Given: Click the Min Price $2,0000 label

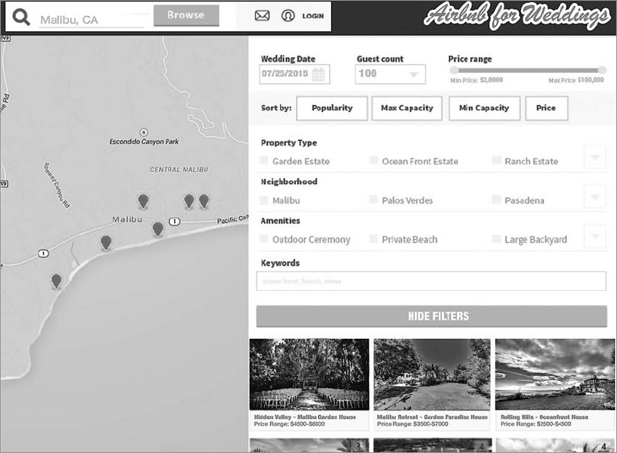Looking at the screenshot, I should coord(476,80).
